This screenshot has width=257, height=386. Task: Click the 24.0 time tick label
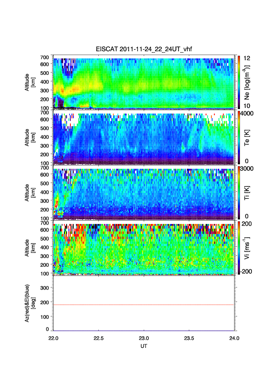(x=234, y=338)
